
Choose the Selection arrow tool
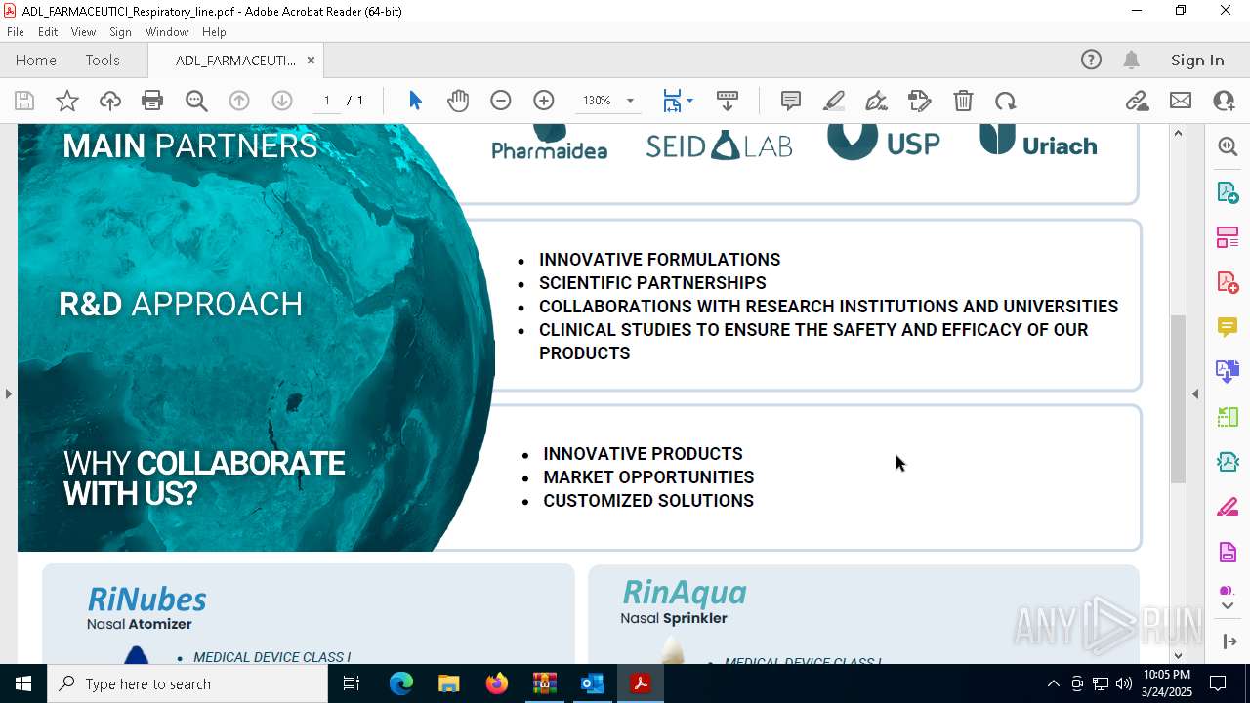pyautogui.click(x=415, y=101)
